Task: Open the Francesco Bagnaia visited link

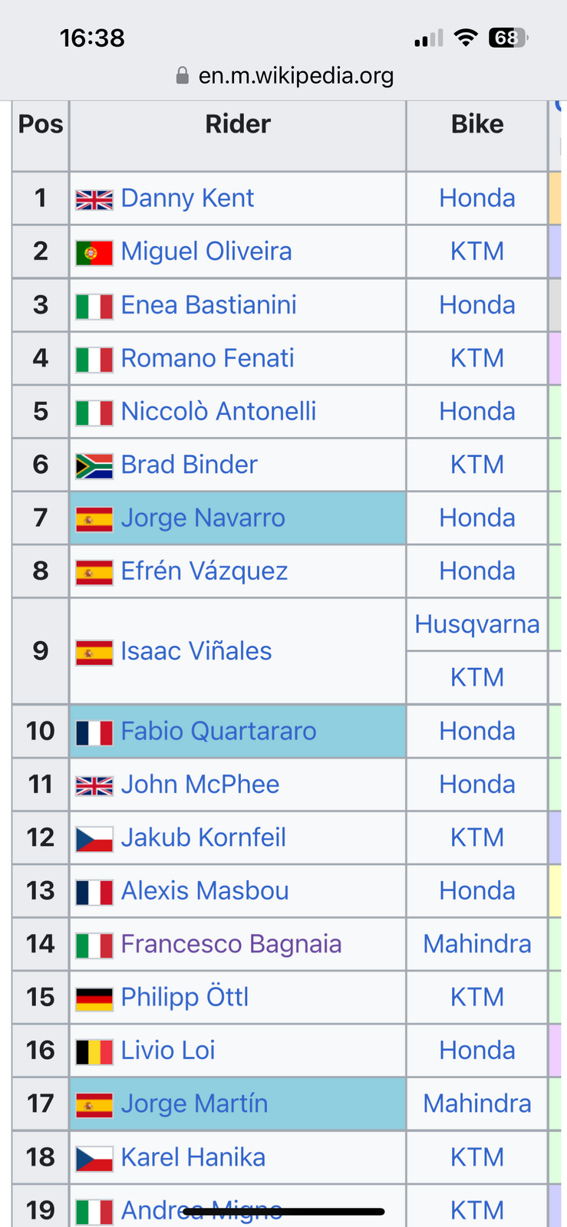Action: (x=231, y=944)
